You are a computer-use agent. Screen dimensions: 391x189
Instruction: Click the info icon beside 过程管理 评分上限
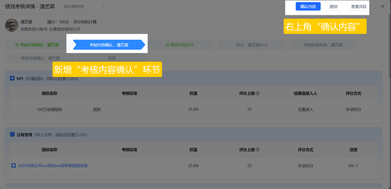258,149
